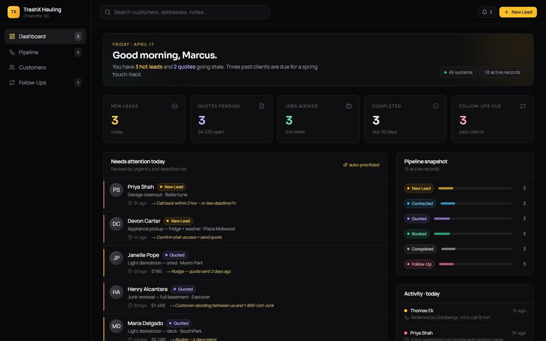Open the Completed stat card
This screenshot has width=546, height=341.
point(405,119)
